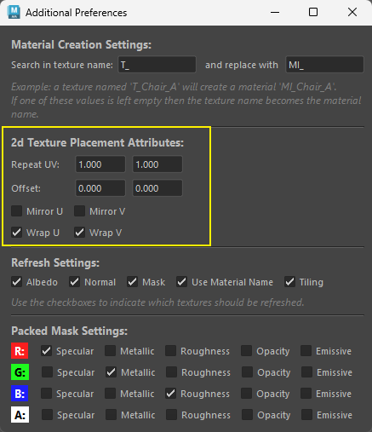Maximize the Additional Preferences window

point(313,12)
